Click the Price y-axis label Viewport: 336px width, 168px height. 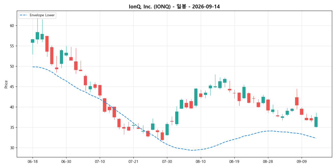tap(6, 84)
